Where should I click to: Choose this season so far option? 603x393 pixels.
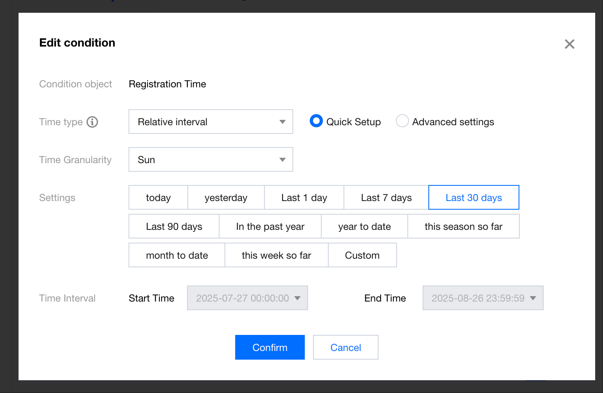coord(463,227)
